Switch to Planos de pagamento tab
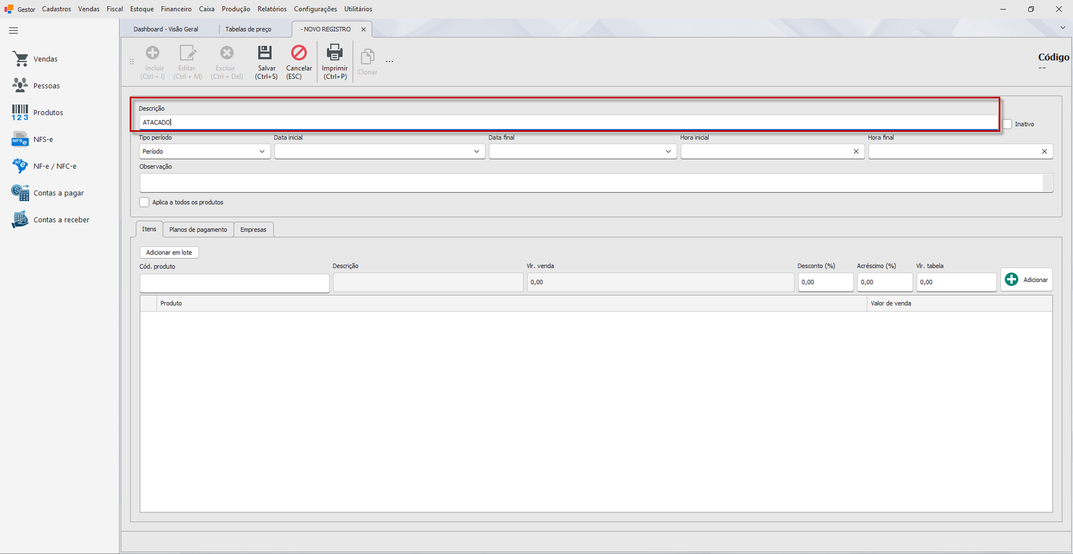Screen dimensions: 1073x554 198,230
